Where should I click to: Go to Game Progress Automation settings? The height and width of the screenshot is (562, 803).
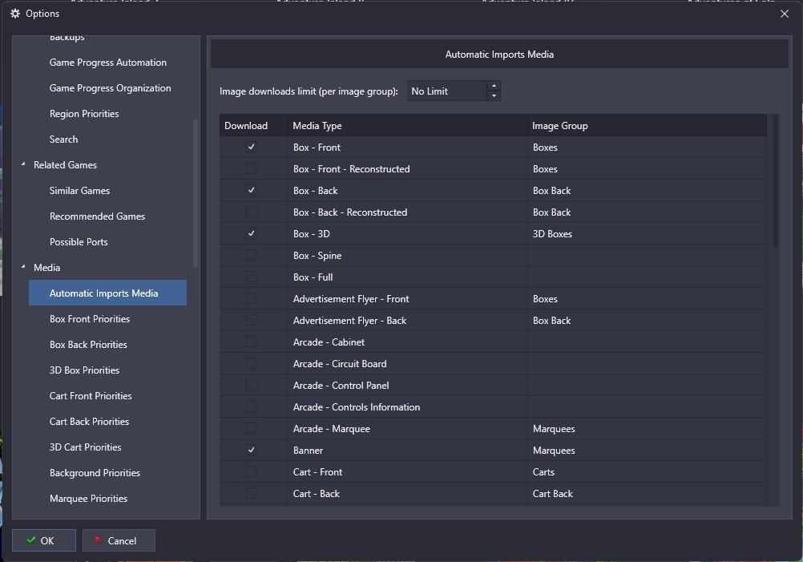[x=108, y=63]
